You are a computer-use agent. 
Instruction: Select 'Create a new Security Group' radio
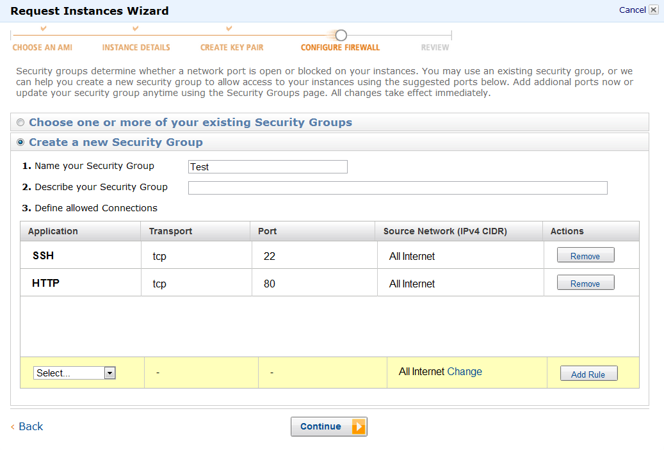tap(20, 143)
